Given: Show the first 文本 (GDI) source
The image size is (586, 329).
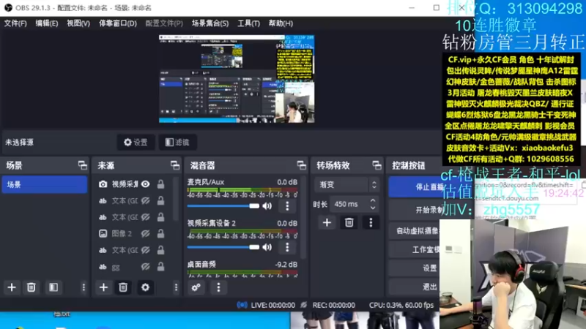Looking at the screenshot, I should coord(145,200).
